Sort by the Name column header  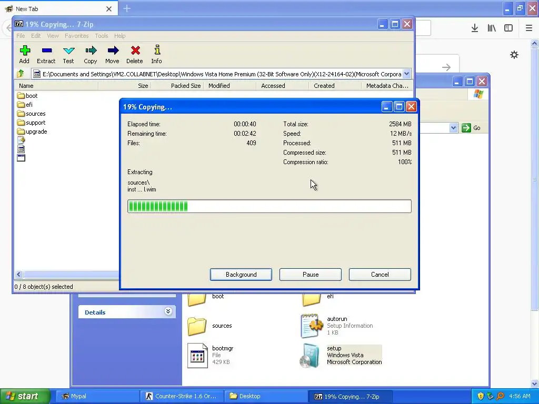click(x=56, y=86)
